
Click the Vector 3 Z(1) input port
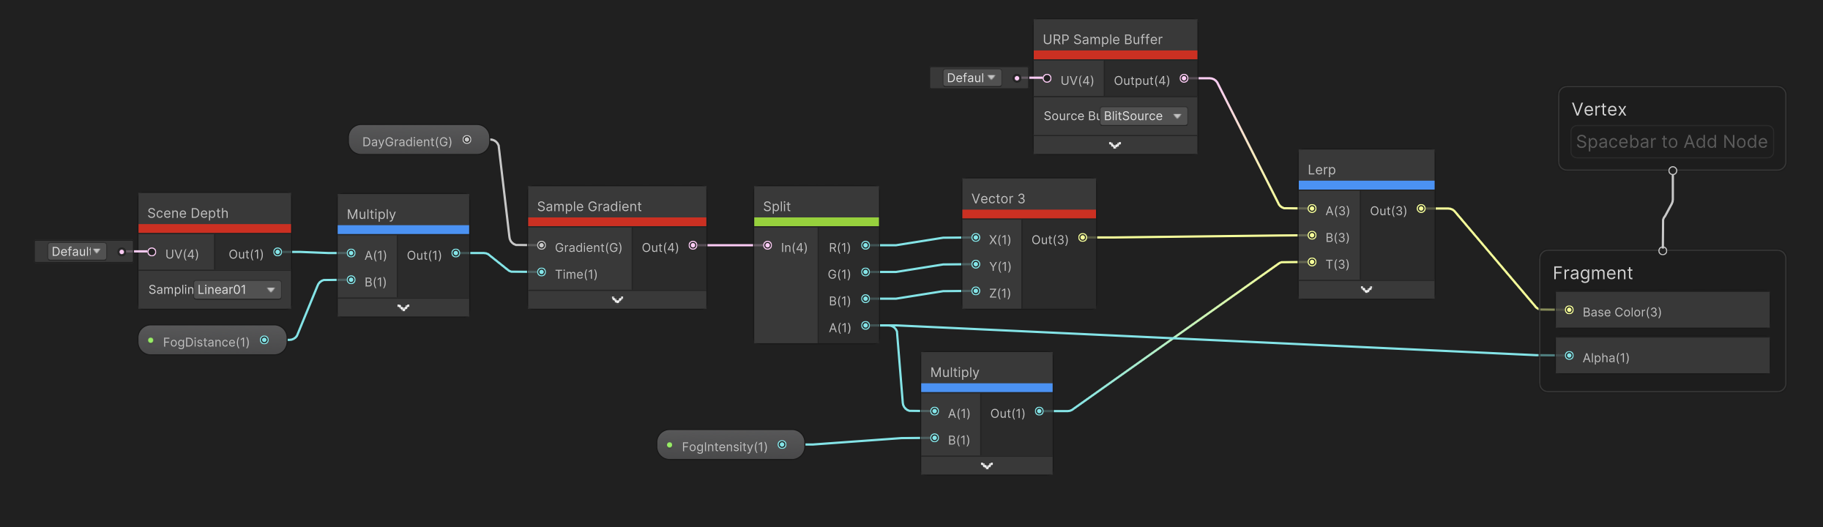[x=976, y=291]
